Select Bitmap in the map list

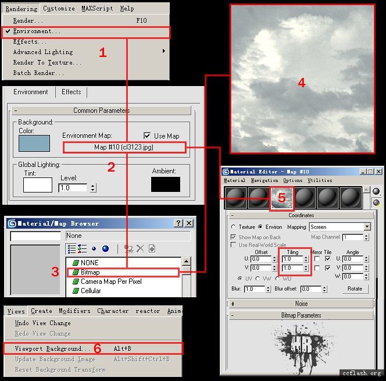[x=90, y=272]
